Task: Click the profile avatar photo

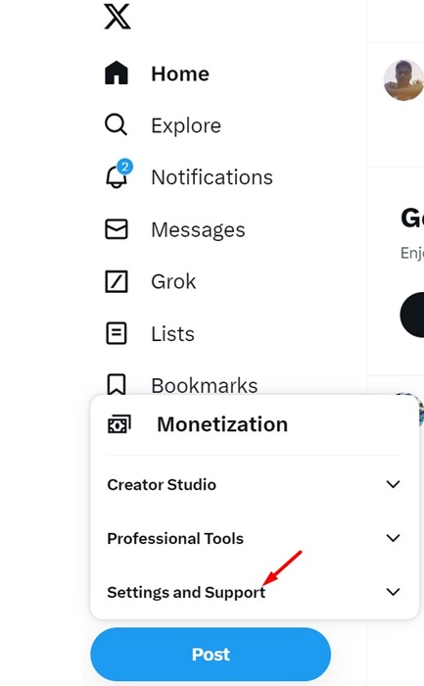Action: tap(403, 80)
